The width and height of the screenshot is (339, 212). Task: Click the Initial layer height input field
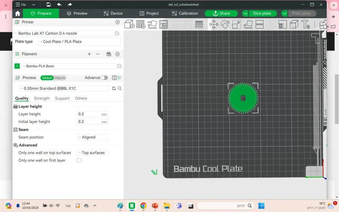point(92,122)
